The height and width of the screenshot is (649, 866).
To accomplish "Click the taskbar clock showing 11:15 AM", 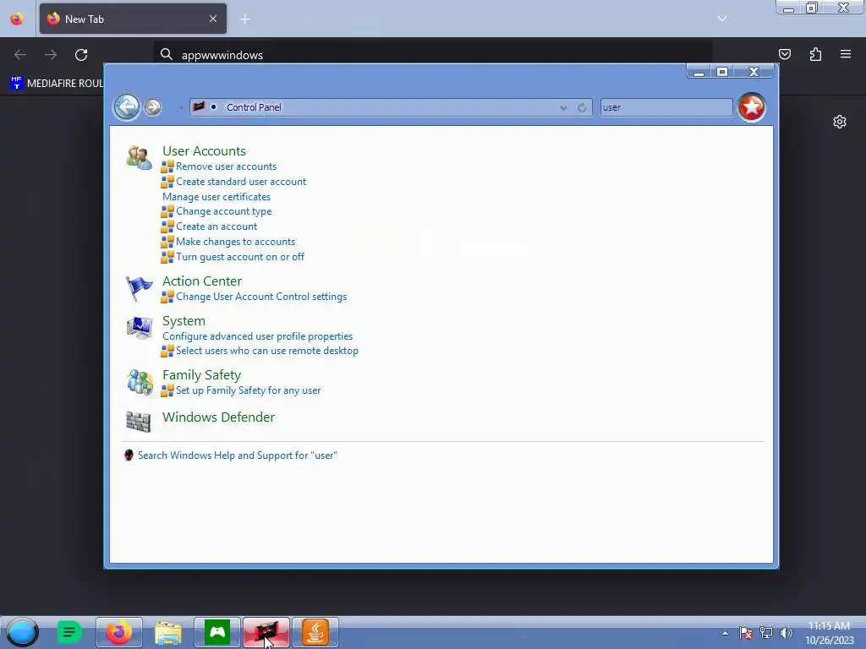I will [x=829, y=633].
